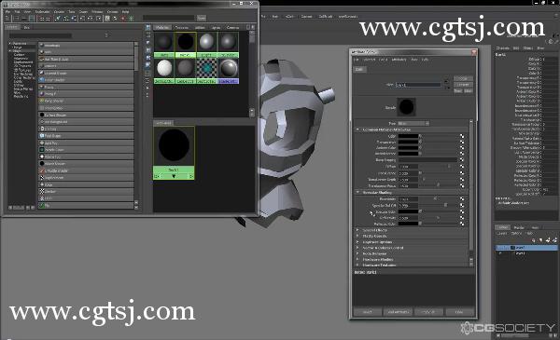Click Select button in Attribute Editor

point(368,312)
